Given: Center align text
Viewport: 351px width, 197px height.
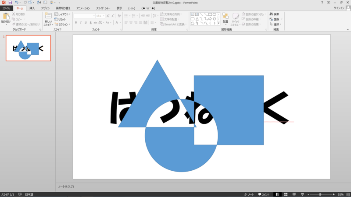Looking at the screenshot, I should (131, 23).
